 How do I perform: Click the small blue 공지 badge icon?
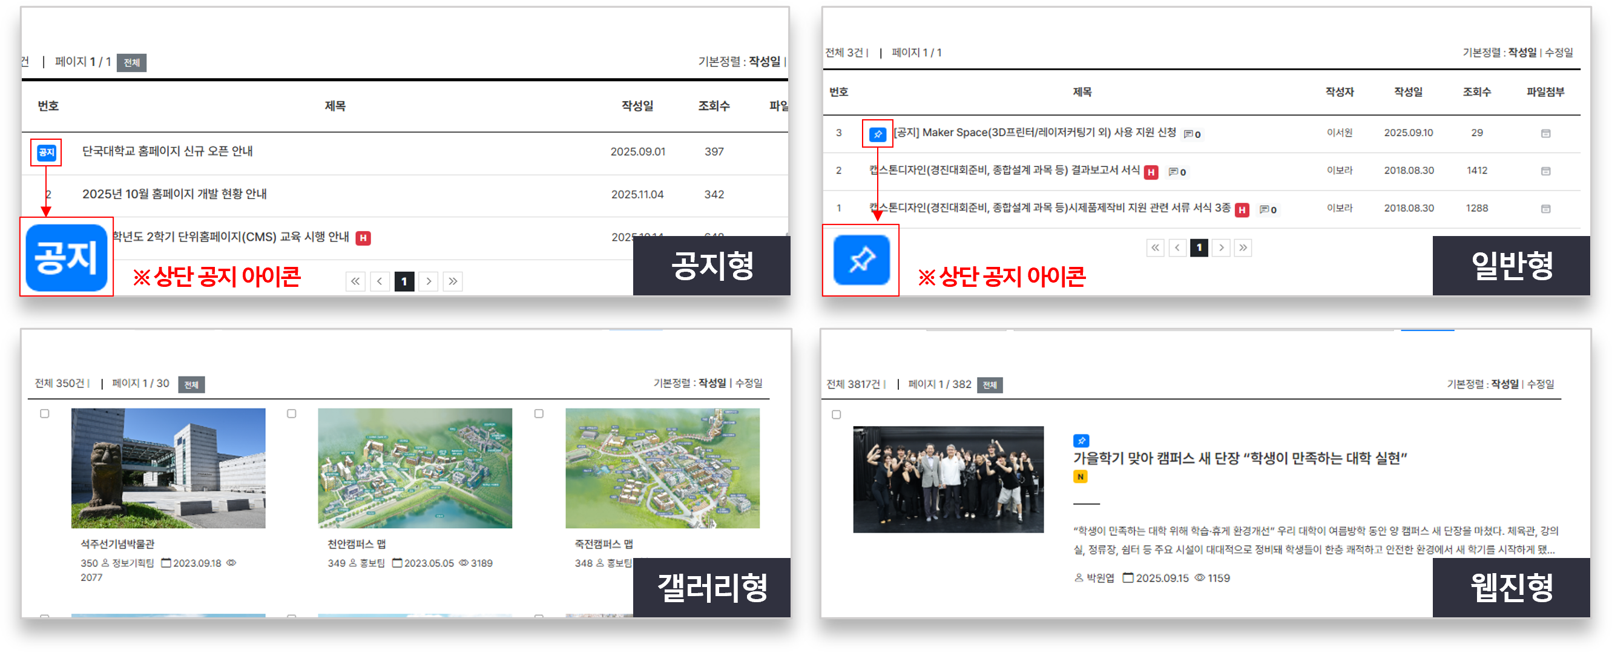pyautogui.click(x=46, y=153)
